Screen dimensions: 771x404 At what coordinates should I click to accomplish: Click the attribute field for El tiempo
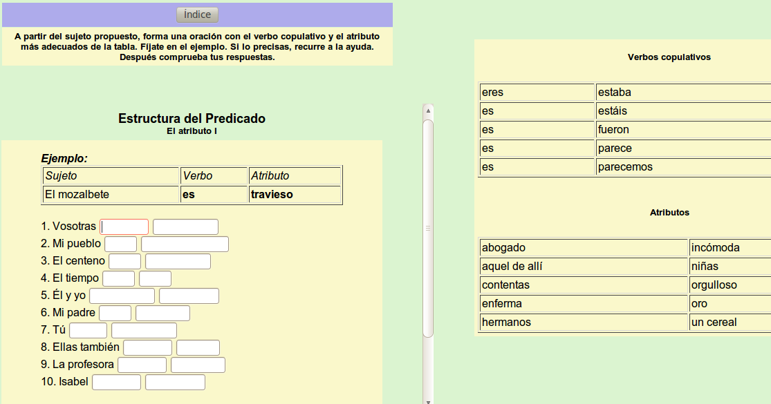tap(154, 278)
